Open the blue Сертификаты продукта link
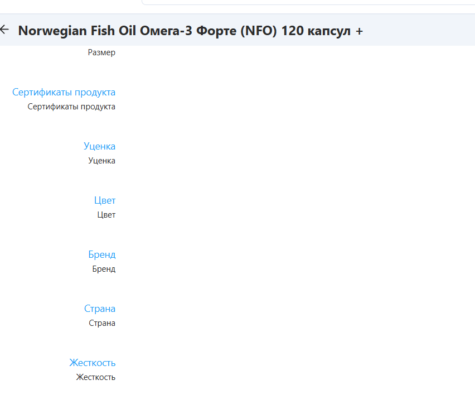Screen dimensions: 475x409 coord(64,92)
